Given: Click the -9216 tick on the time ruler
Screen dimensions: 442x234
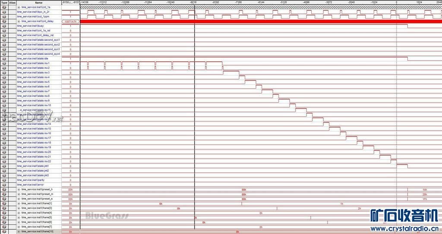Looking at the screenshot, I should (193, 3).
